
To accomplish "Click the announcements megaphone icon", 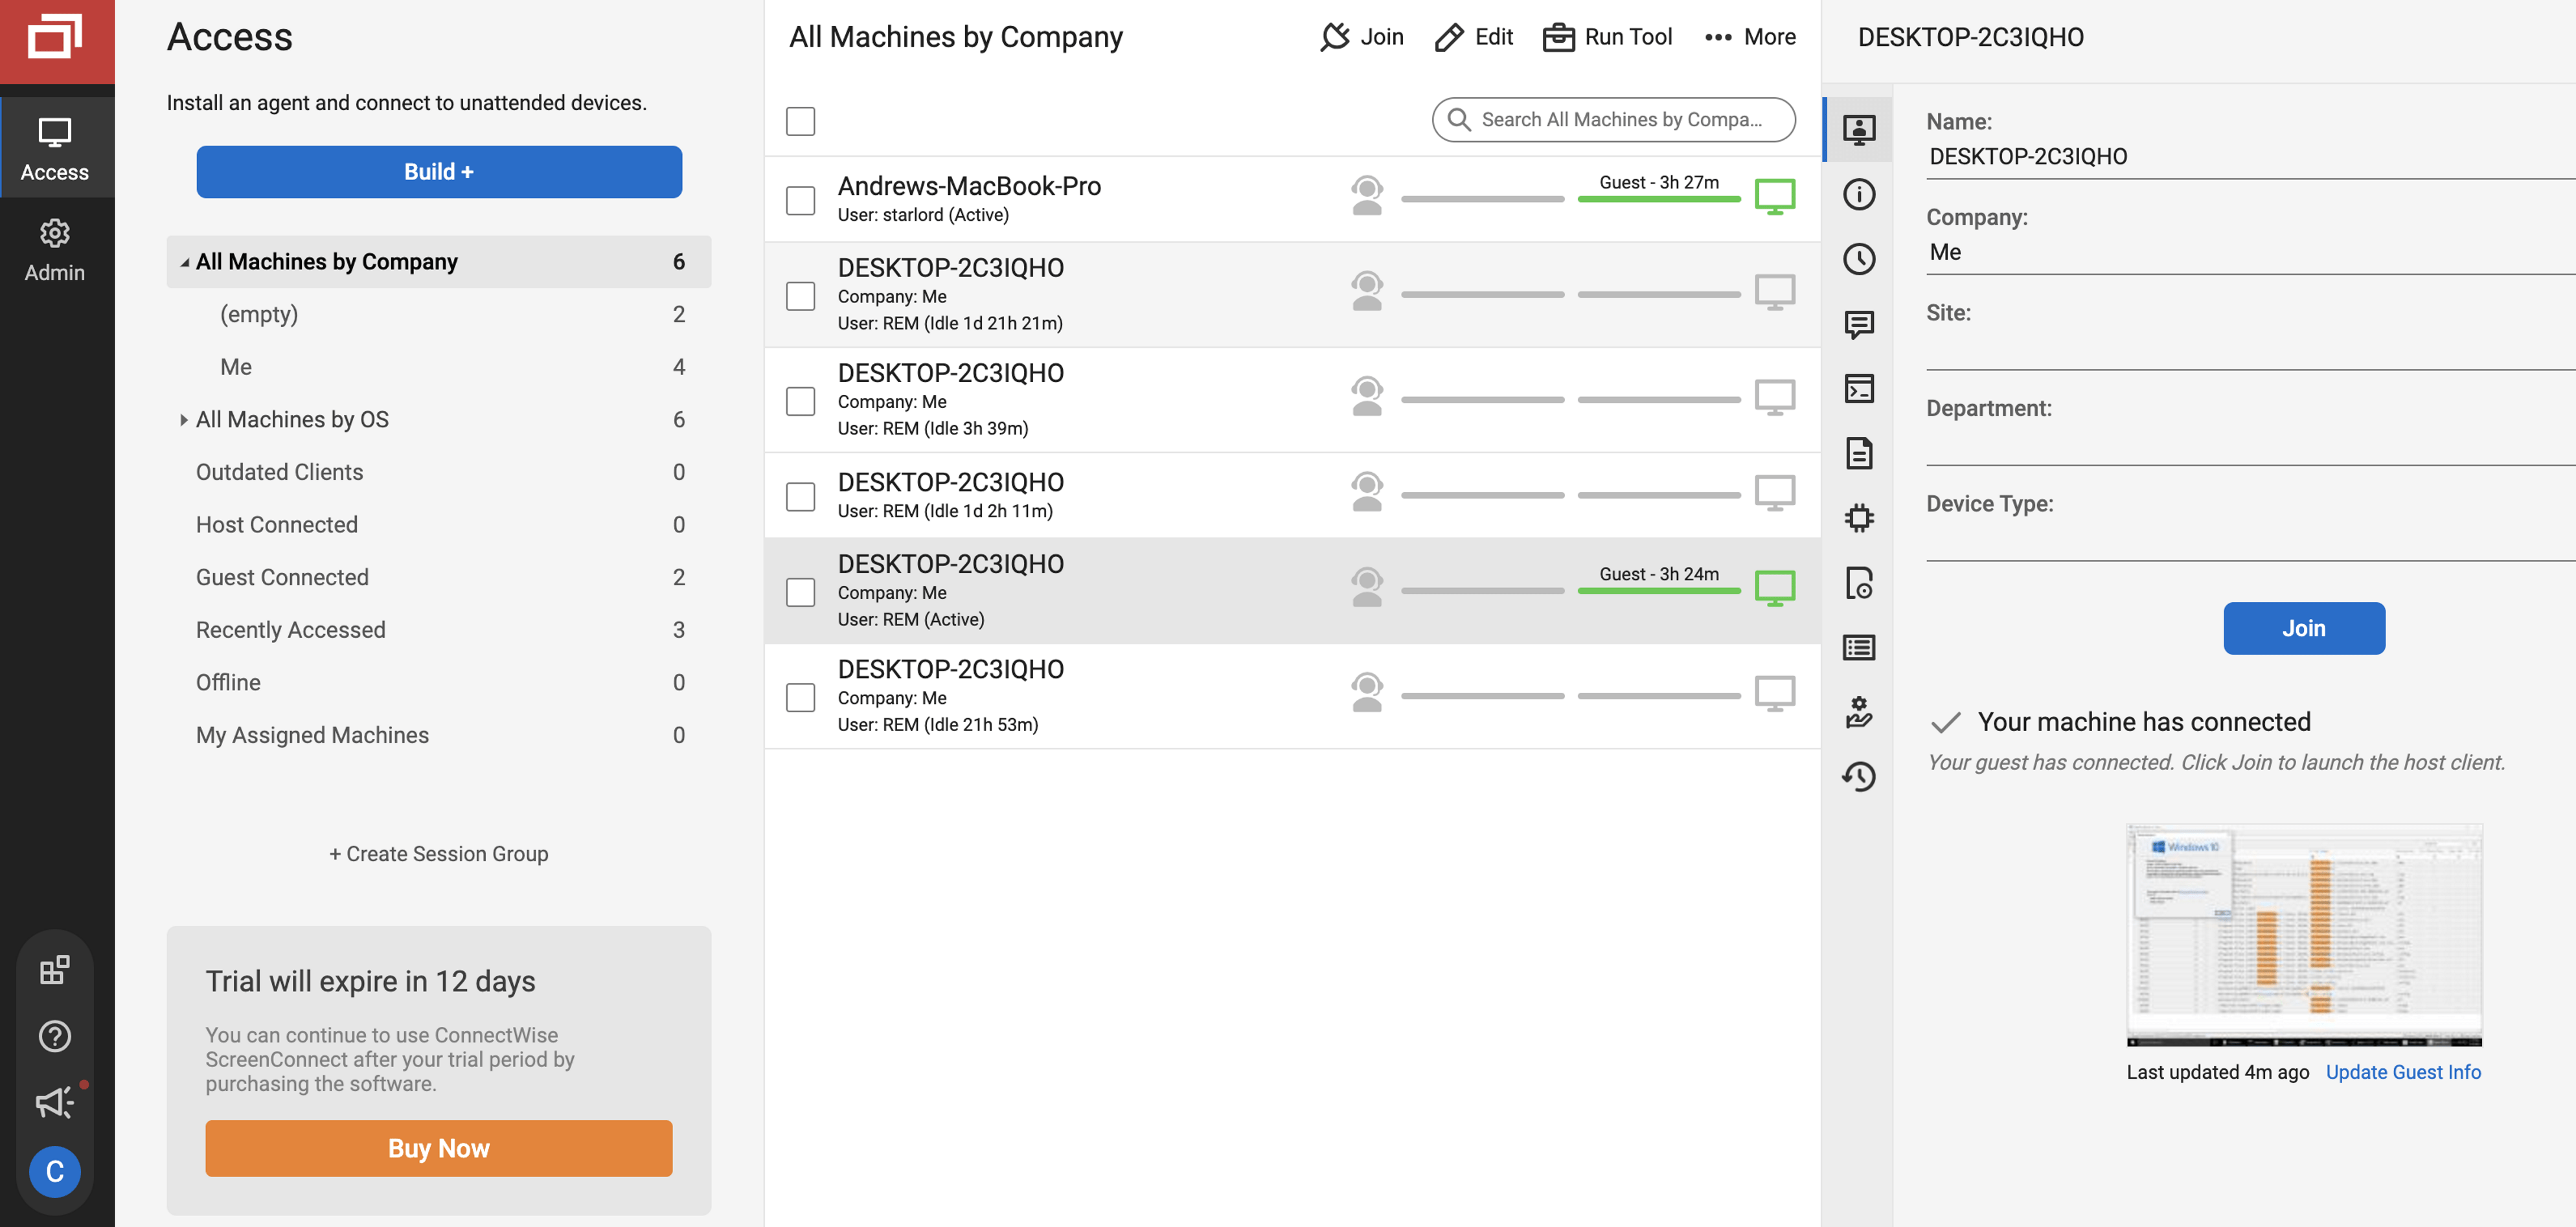I will click(x=54, y=1102).
